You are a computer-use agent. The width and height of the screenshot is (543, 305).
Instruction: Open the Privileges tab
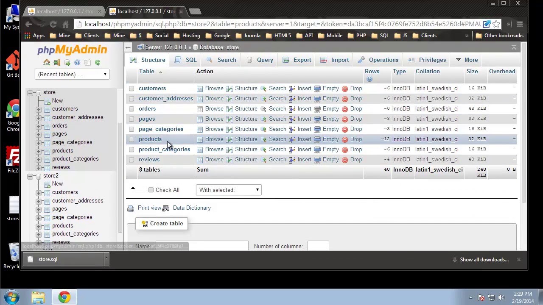pyautogui.click(x=428, y=60)
